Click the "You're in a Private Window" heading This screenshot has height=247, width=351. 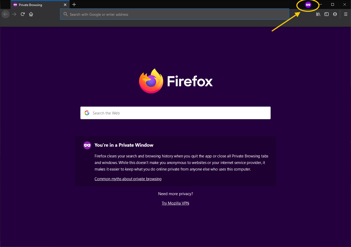(124, 145)
